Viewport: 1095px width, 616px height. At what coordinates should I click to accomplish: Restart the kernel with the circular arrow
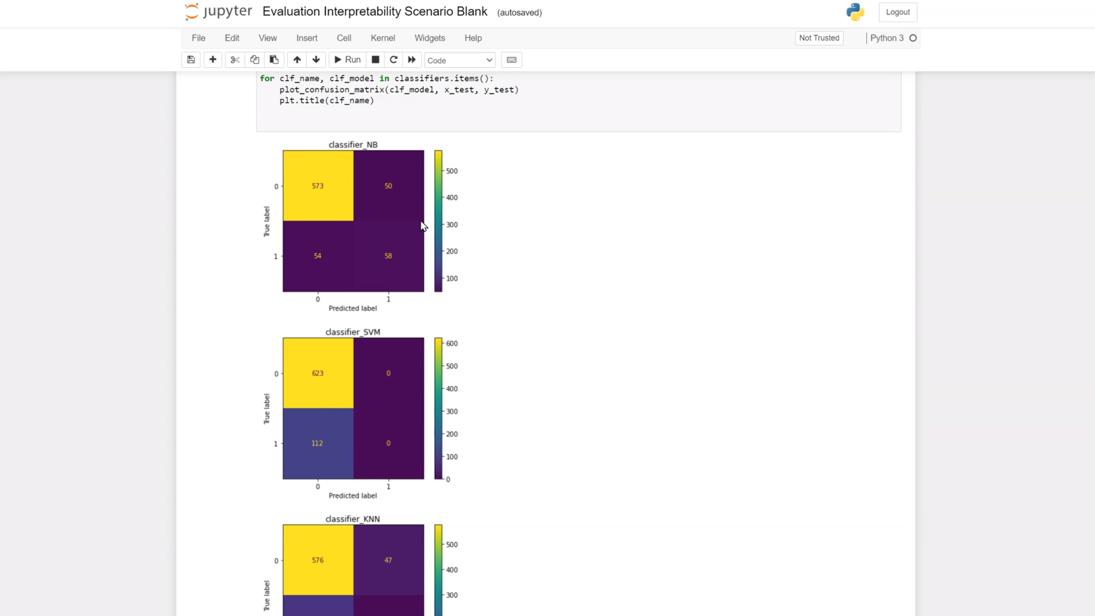coord(393,60)
